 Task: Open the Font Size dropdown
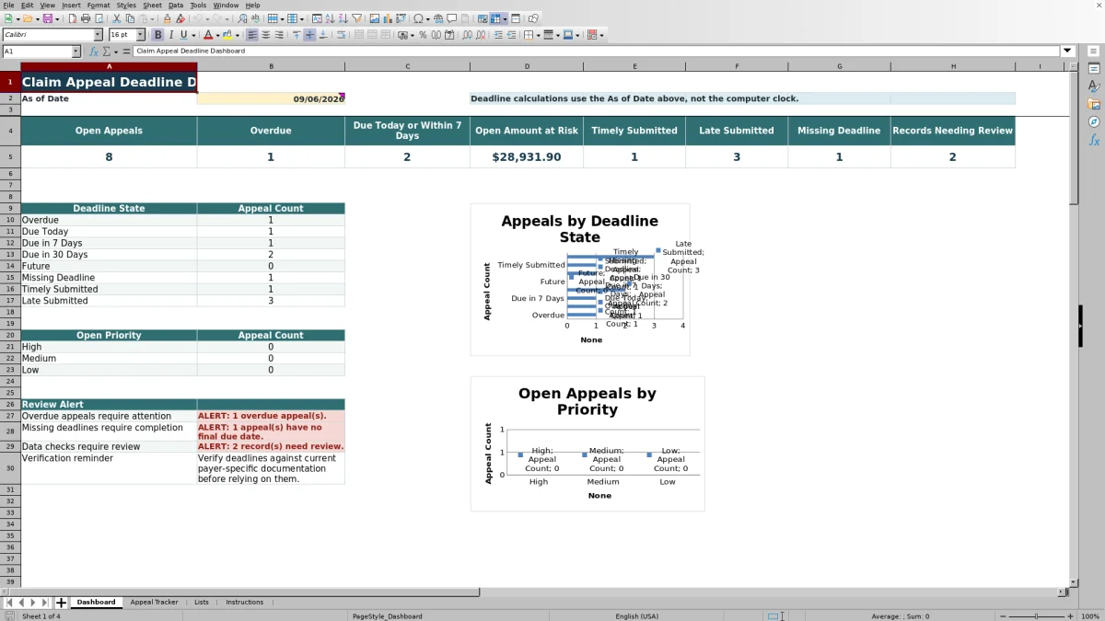(141, 35)
